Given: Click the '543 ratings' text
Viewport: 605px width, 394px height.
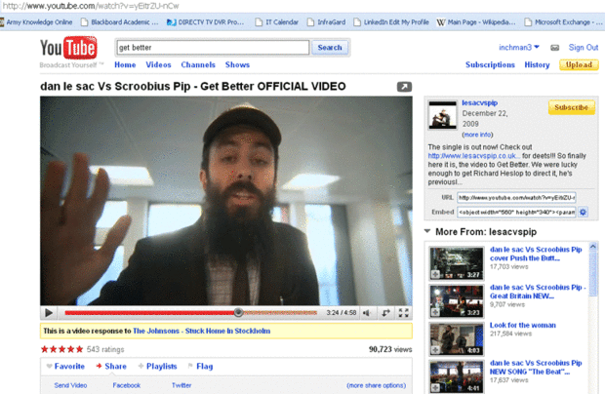Looking at the screenshot, I should 105,349.
